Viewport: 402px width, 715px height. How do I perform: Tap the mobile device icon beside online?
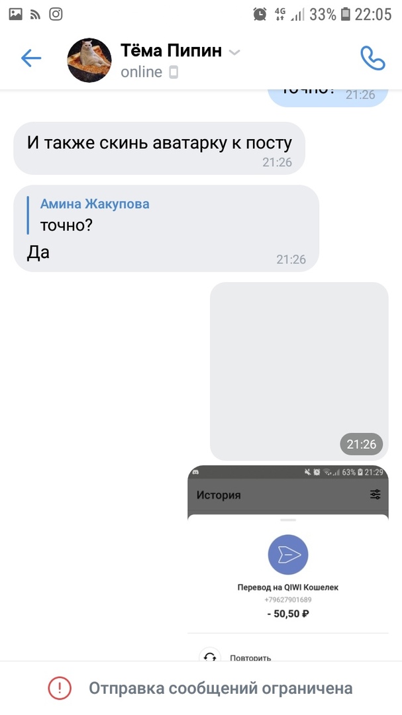click(174, 72)
